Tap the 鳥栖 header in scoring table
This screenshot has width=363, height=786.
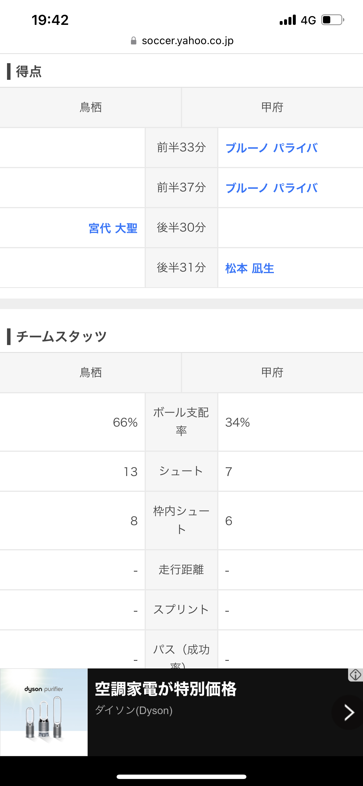pyautogui.click(x=91, y=107)
